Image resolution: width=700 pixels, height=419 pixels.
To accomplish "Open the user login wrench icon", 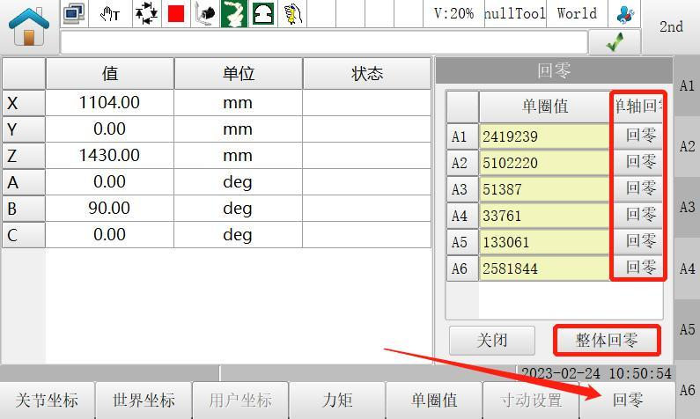I will 625,14.
